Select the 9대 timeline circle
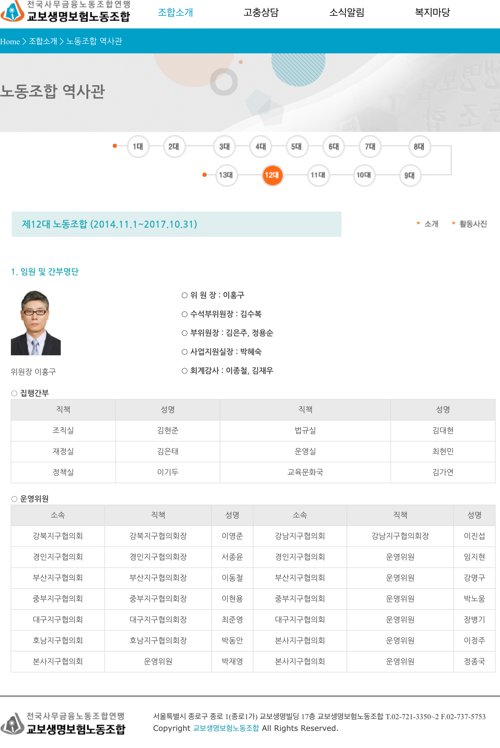Image resolution: width=500 pixels, height=748 pixels. (410, 175)
